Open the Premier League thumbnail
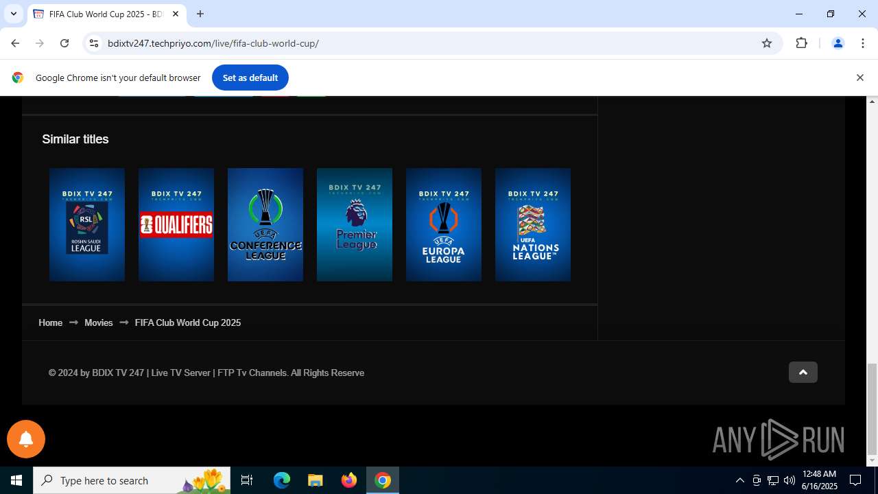This screenshot has height=494, width=878. click(x=355, y=224)
